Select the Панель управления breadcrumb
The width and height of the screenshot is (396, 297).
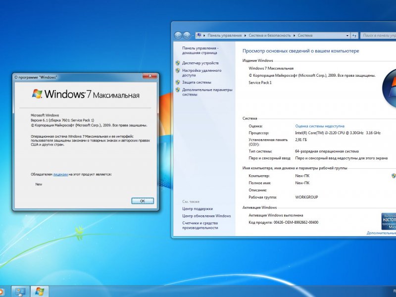(225, 36)
